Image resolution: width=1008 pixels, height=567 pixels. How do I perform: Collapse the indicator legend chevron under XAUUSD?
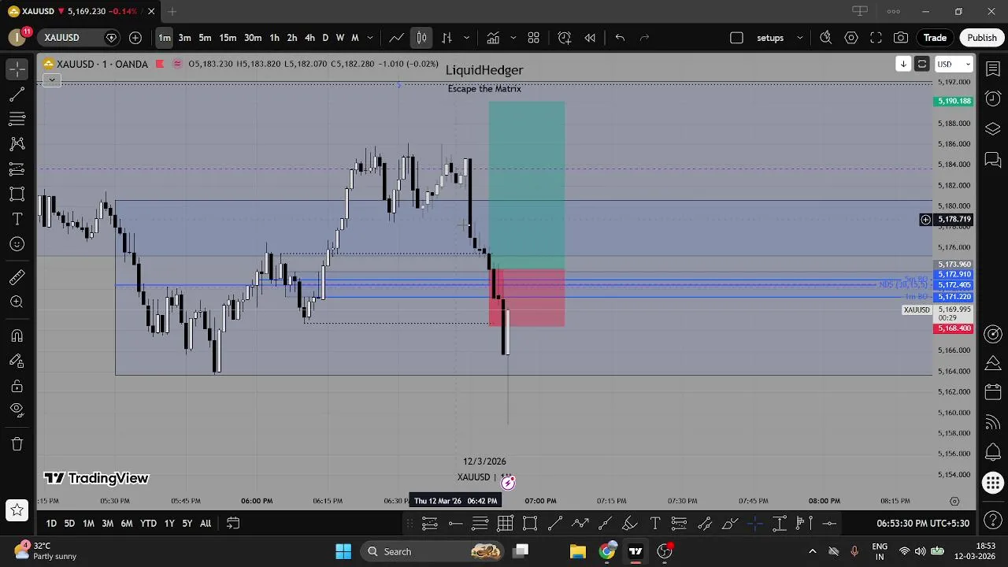[x=51, y=80]
